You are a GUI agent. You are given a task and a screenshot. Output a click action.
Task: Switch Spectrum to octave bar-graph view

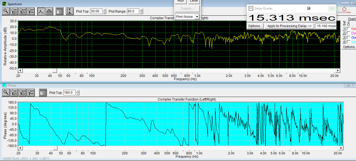pyautogui.click(x=49, y=11)
